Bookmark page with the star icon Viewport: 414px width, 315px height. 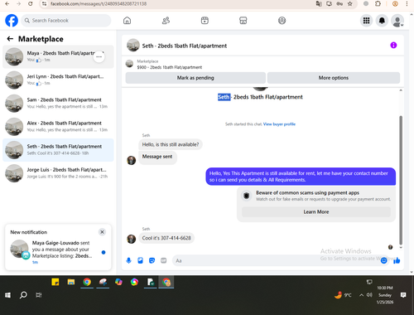tap(350, 4)
